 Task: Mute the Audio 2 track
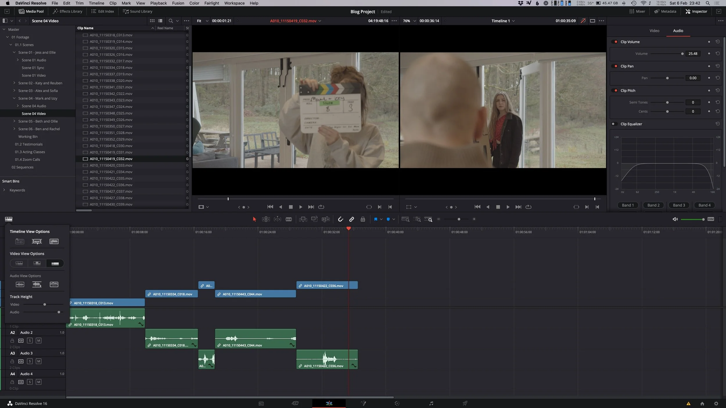pos(39,340)
